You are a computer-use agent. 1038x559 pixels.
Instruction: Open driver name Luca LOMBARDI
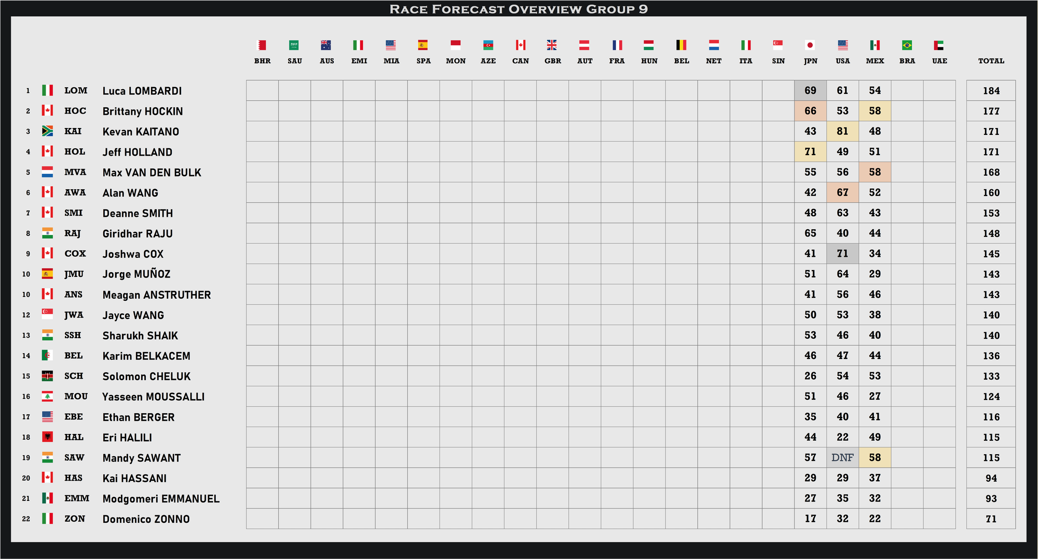142,91
